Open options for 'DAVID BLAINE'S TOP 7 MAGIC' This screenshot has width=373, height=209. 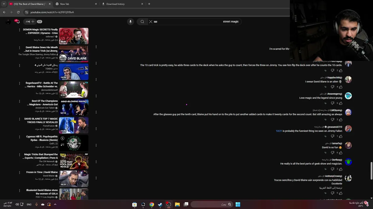20,119
